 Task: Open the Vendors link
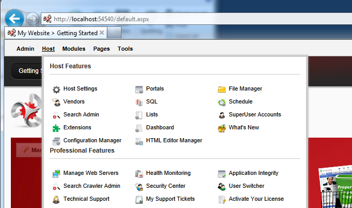(x=74, y=101)
